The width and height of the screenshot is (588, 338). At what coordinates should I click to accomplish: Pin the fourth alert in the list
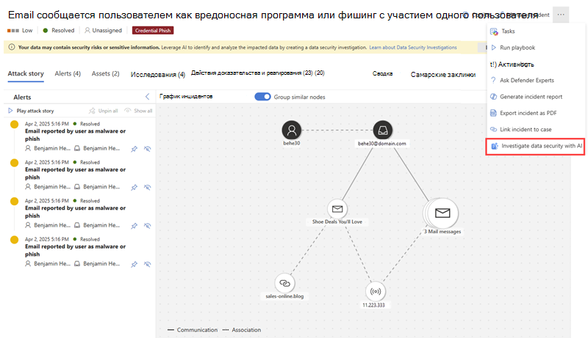[x=134, y=265]
